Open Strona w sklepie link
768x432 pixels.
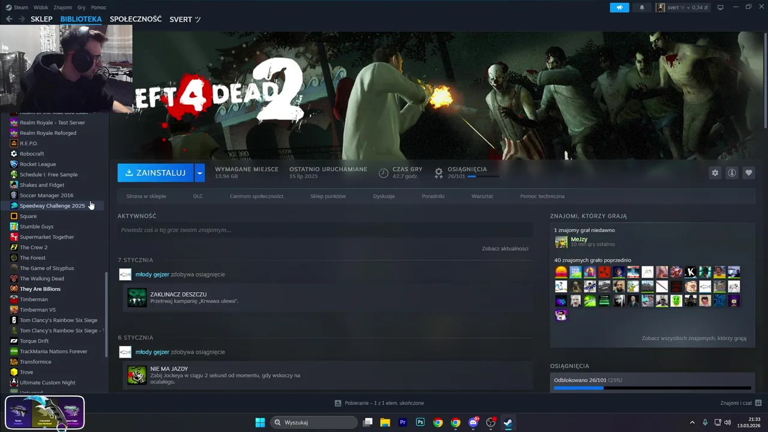pyautogui.click(x=146, y=196)
